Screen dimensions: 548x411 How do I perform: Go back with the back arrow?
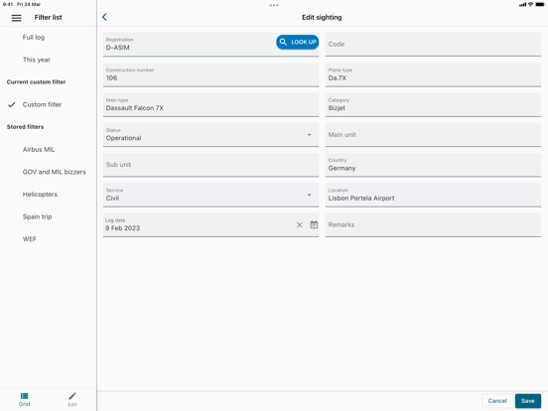click(104, 17)
